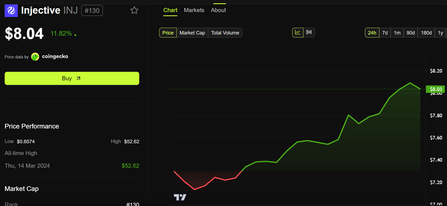Click the peak of the green price line
The height and width of the screenshot is (206, 447).
410,83
